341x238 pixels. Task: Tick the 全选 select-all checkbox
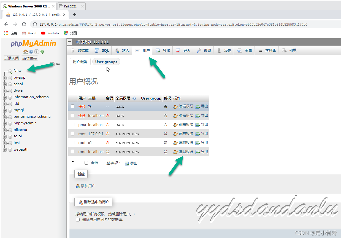[x=86, y=163]
